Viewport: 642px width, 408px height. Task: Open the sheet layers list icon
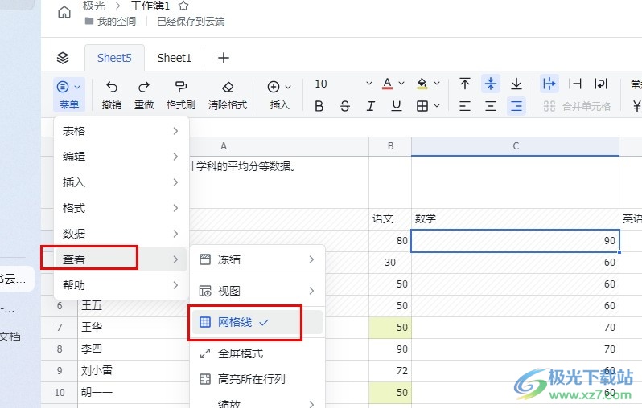click(x=63, y=58)
